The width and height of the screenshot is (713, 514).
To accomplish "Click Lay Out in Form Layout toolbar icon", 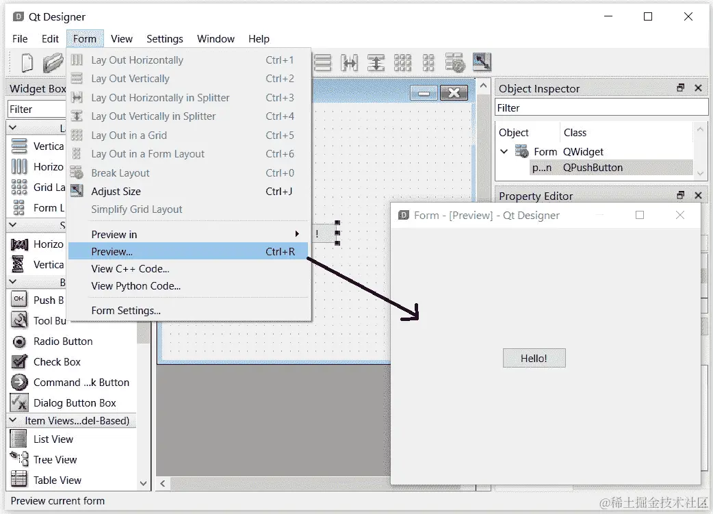I will [x=428, y=62].
